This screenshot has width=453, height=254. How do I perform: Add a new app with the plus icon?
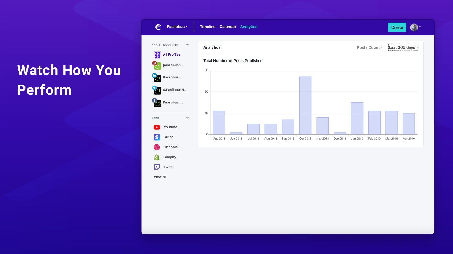tap(187, 118)
